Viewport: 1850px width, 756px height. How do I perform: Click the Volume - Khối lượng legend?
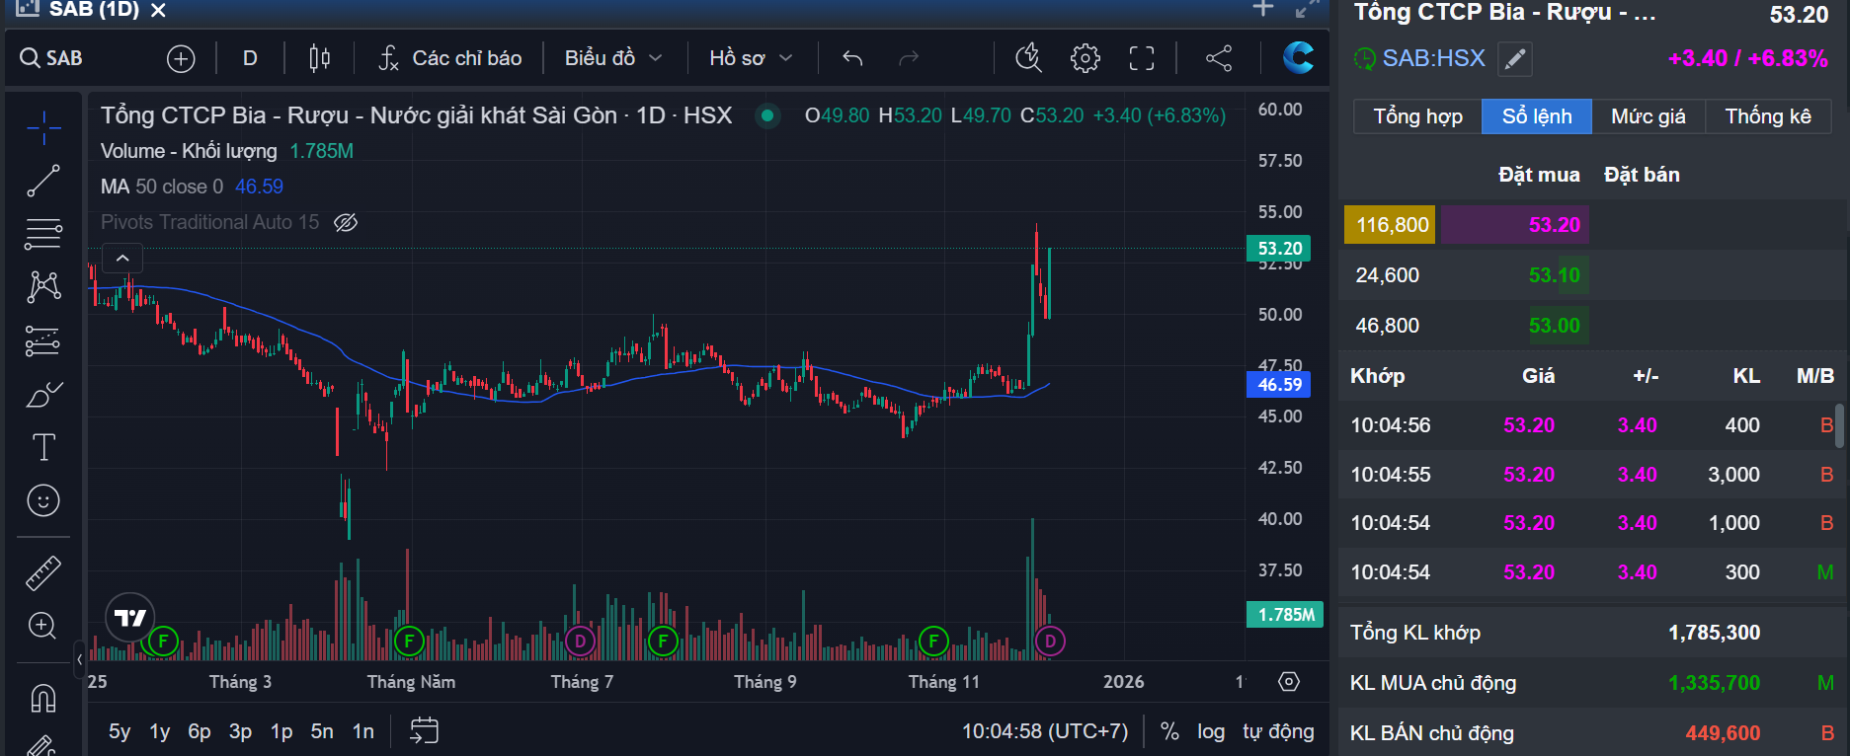click(x=227, y=151)
